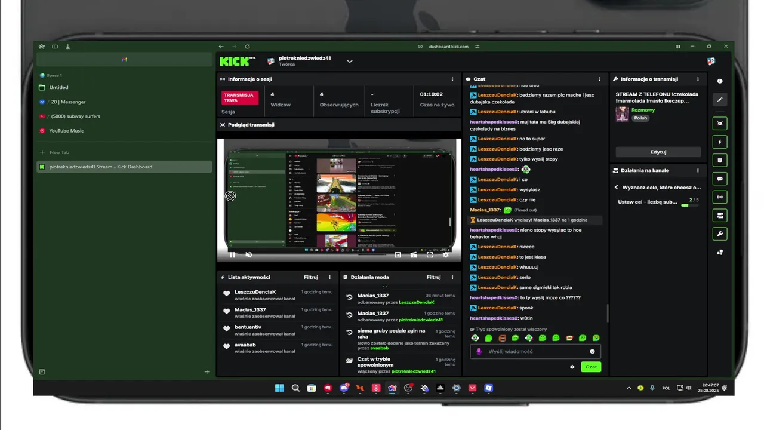The image size is (764, 430).
Task: Click the three-dots icon below the wrench
Action: coord(720,252)
